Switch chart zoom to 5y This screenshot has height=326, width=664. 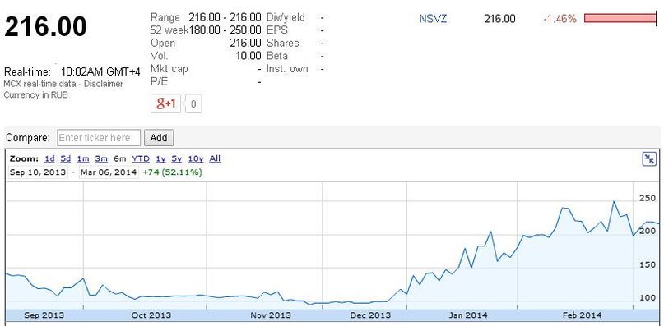tap(177, 159)
